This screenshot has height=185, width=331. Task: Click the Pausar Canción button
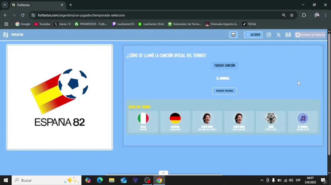coord(225,66)
